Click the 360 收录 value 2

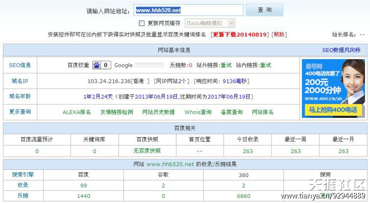[243, 186]
